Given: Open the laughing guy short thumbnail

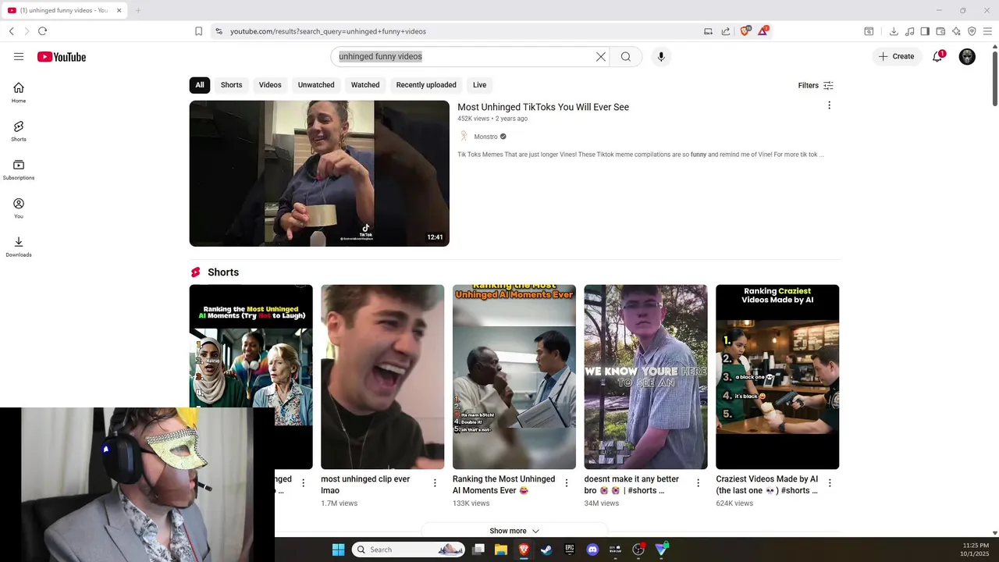Looking at the screenshot, I should (x=382, y=377).
